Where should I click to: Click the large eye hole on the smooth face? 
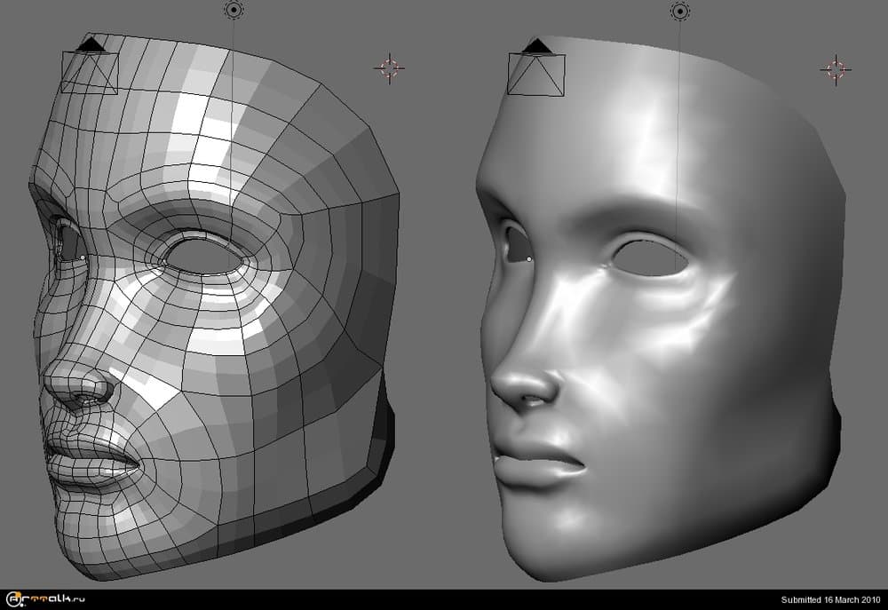click(651, 257)
